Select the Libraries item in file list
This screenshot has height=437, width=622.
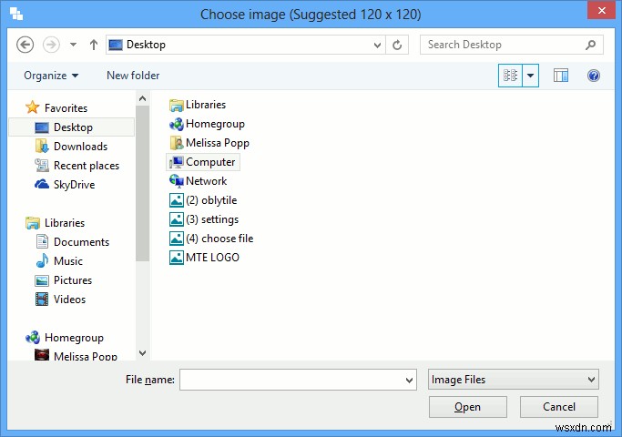[198, 105]
